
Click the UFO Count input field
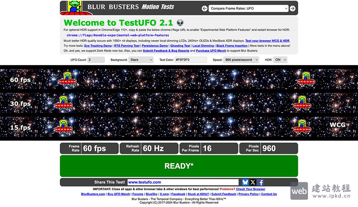pyautogui.click(x=96, y=60)
